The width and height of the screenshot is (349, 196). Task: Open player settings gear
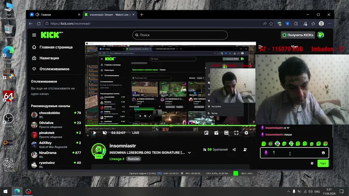246,133
